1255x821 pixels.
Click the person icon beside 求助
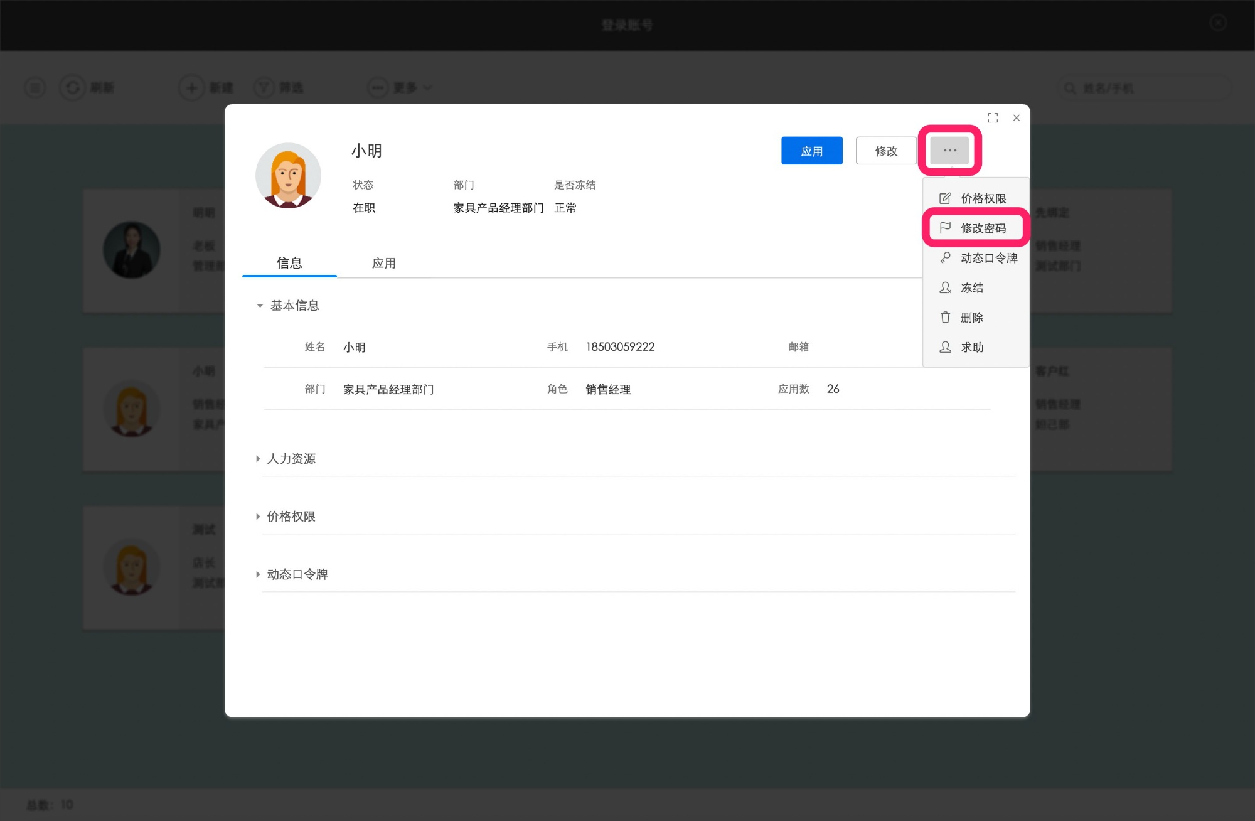[945, 347]
